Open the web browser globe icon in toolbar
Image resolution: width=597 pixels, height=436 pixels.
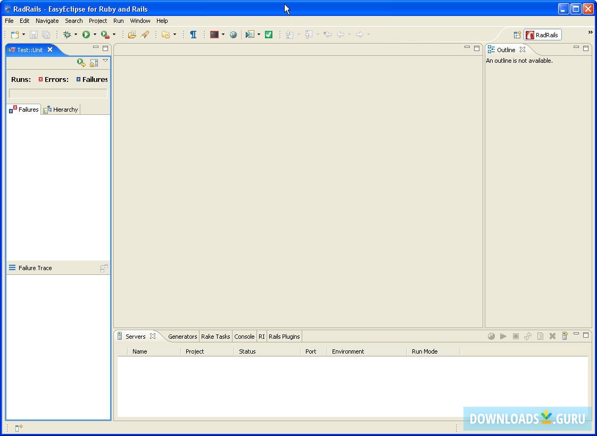point(234,34)
